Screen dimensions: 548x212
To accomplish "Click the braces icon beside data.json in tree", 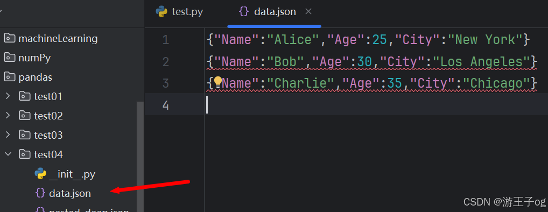I will click(x=40, y=193).
